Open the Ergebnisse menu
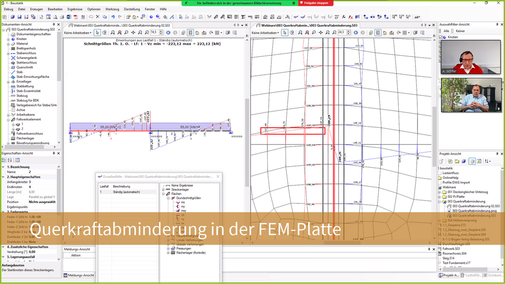 (x=75, y=9)
